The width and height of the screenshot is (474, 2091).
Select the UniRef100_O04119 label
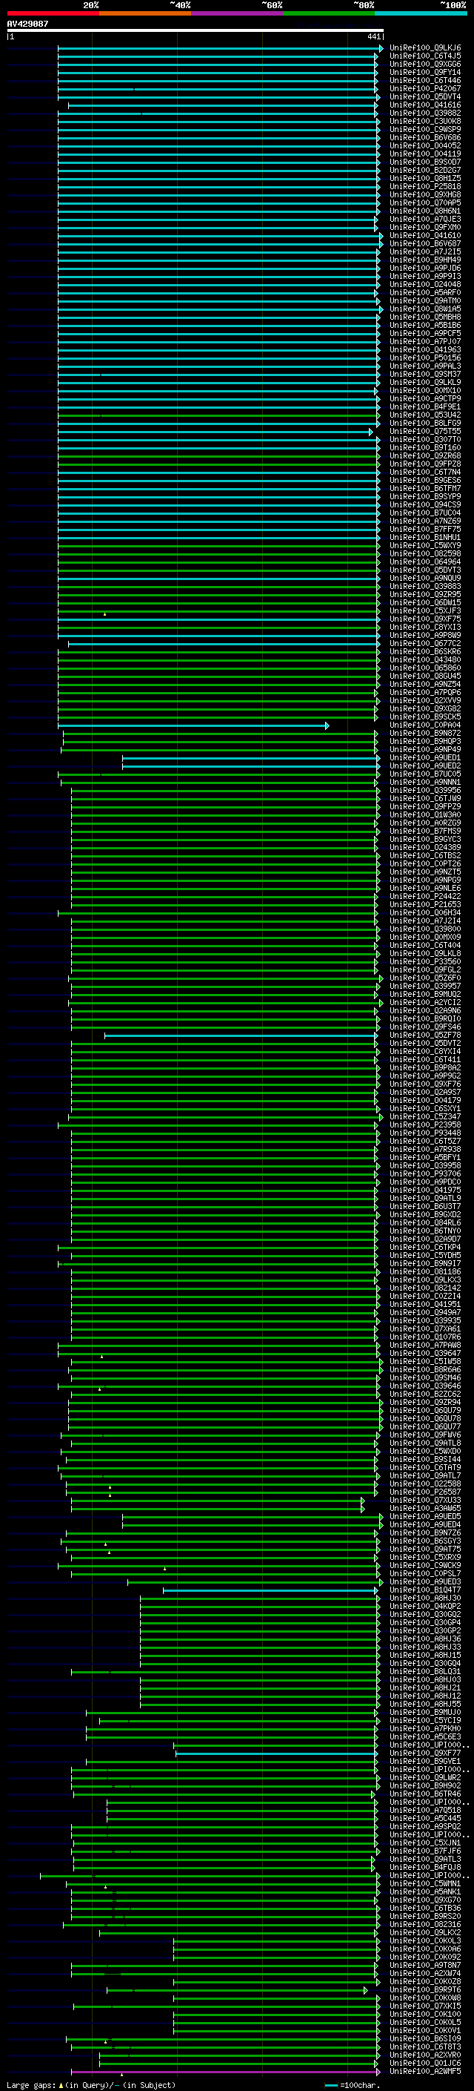pyautogui.click(x=425, y=154)
